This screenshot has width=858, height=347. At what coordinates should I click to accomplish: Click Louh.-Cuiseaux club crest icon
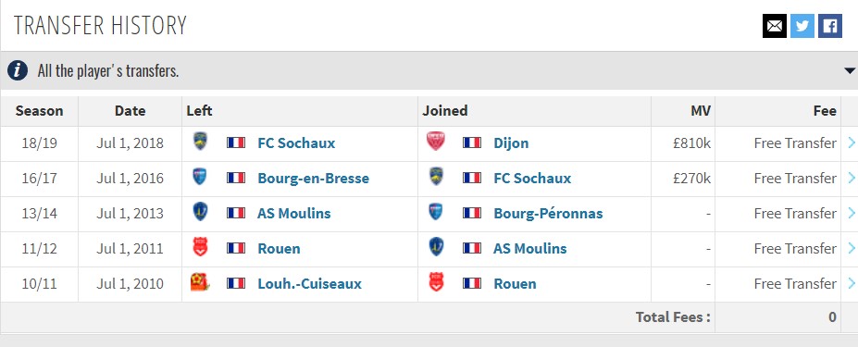[200, 282]
